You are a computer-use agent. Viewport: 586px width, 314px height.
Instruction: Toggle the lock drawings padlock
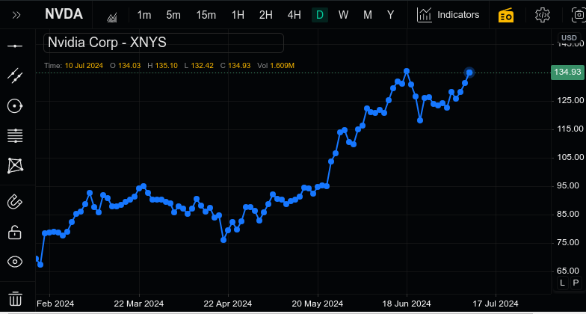[15, 232]
